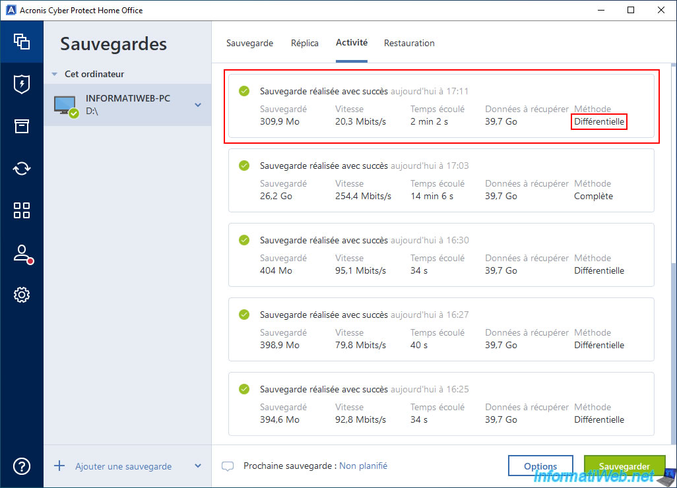Open the Archive section in the sidebar
The image size is (677, 488).
(x=22, y=126)
